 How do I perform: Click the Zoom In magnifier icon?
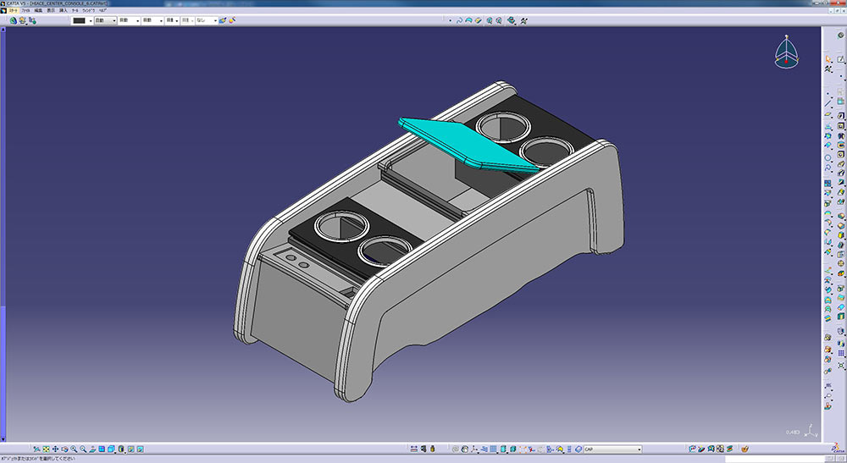[x=75, y=449]
